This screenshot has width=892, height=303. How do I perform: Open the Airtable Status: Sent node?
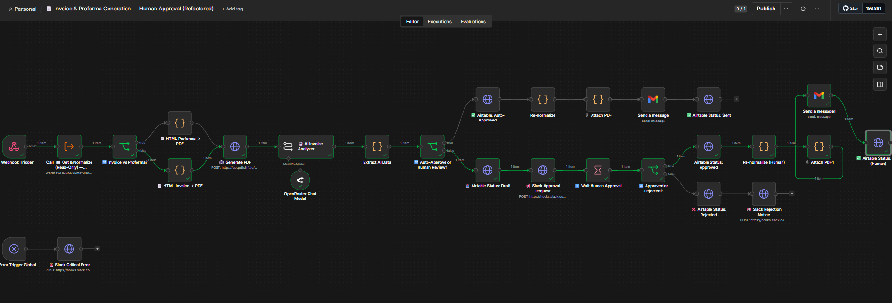coord(709,99)
